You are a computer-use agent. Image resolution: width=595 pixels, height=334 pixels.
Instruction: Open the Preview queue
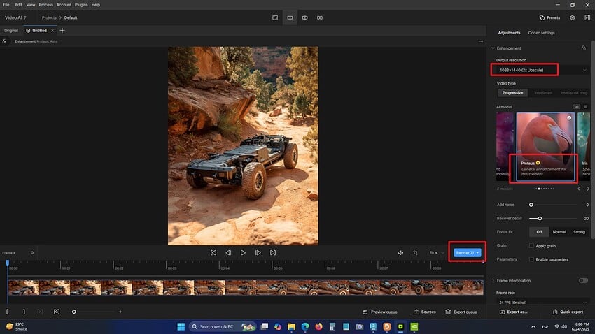coord(380,312)
